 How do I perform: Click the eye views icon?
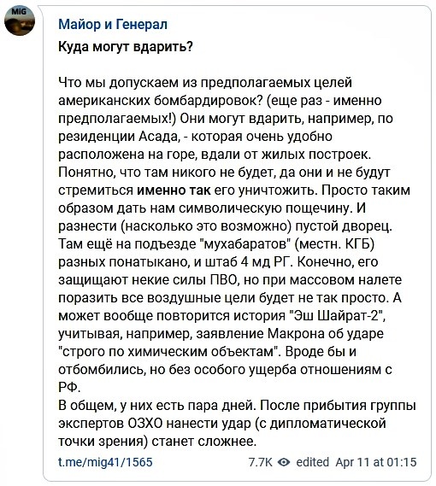[x=284, y=462]
